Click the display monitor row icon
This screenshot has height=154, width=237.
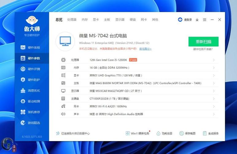coord(63,91)
